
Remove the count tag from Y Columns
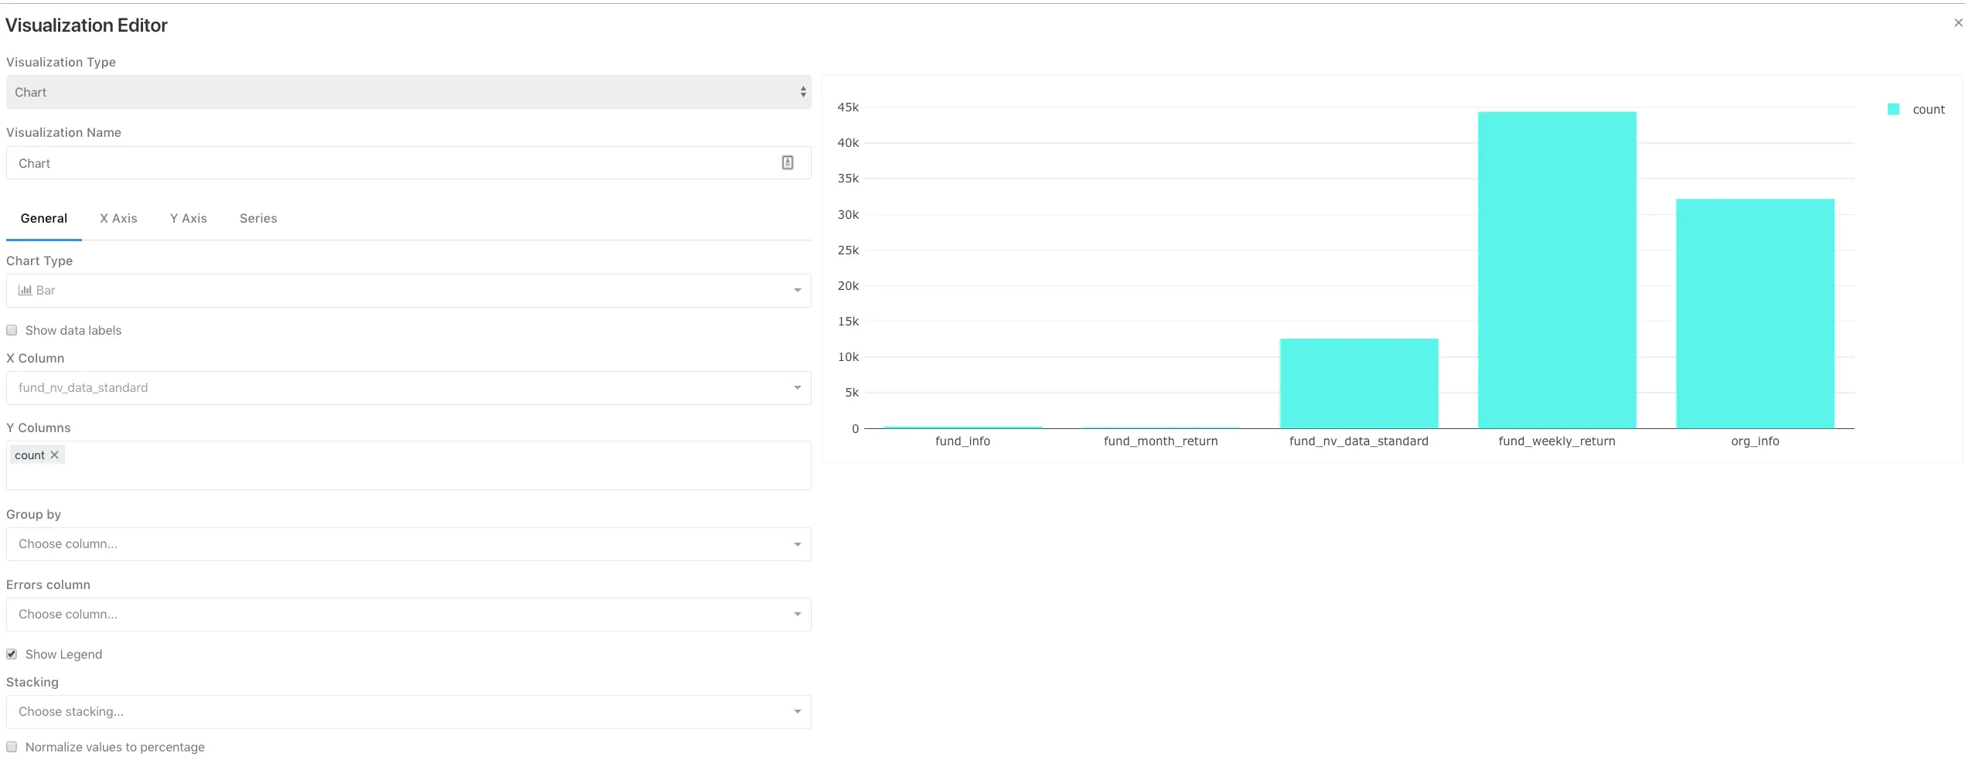(x=54, y=455)
